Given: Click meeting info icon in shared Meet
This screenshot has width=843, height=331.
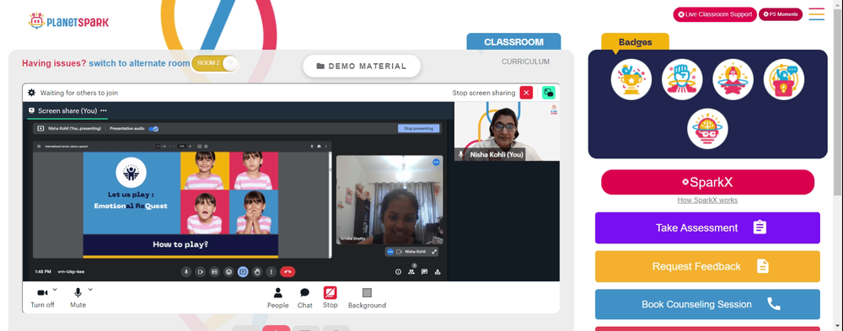Looking at the screenshot, I should (x=399, y=272).
